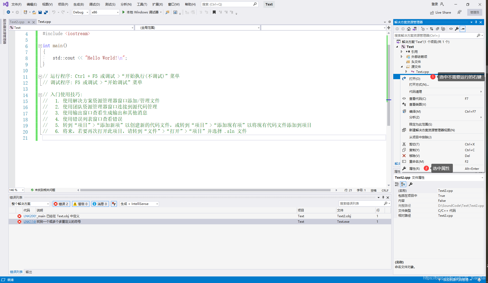Click Collapse All icon in Solution Explorer
The height and width of the screenshot is (283, 488).
tap(437, 29)
